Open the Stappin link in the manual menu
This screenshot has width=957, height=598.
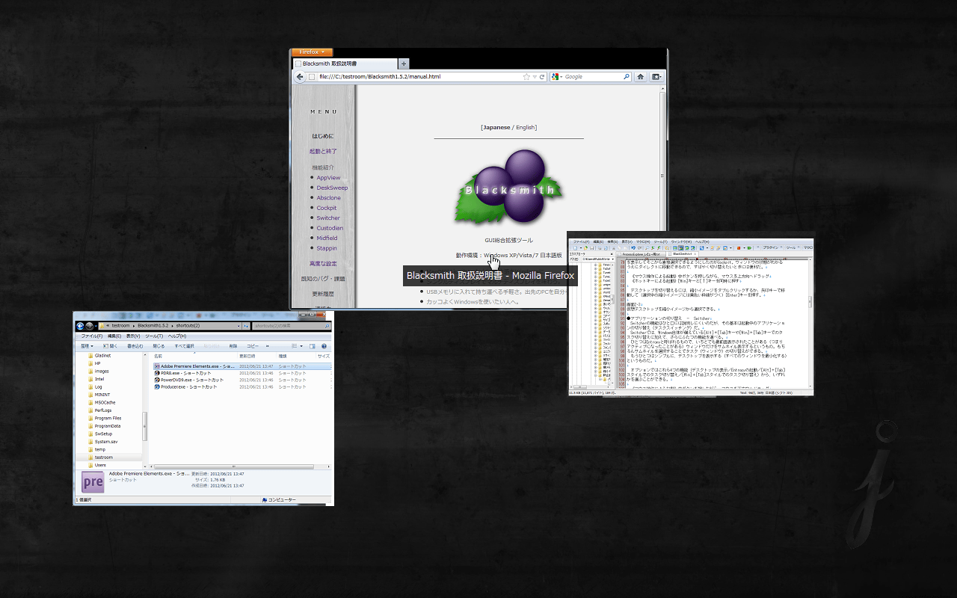tap(327, 248)
